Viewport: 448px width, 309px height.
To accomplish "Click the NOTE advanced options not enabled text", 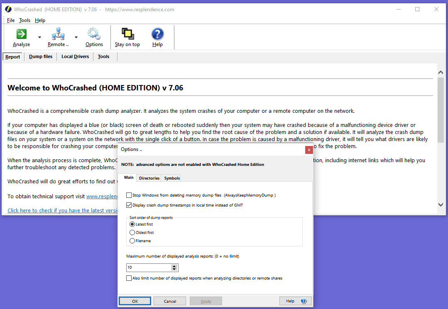I will pyautogui.click(x=193, y=164).
